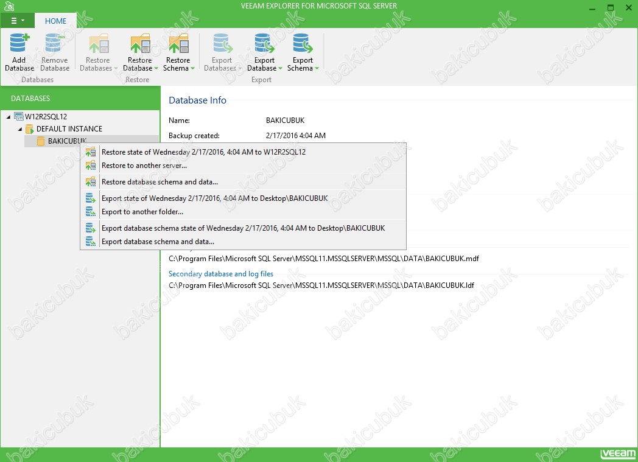Choose Export state to Desktop\BAKICUBUK
Viewport: 638px width, 462px height.
pyautogui.click(x=244, y=198)
